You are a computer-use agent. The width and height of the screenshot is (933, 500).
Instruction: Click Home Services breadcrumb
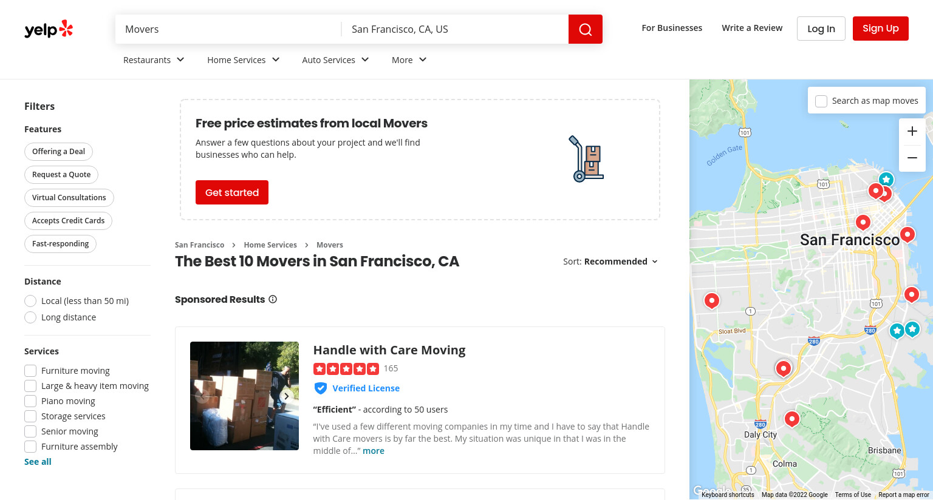270,245
